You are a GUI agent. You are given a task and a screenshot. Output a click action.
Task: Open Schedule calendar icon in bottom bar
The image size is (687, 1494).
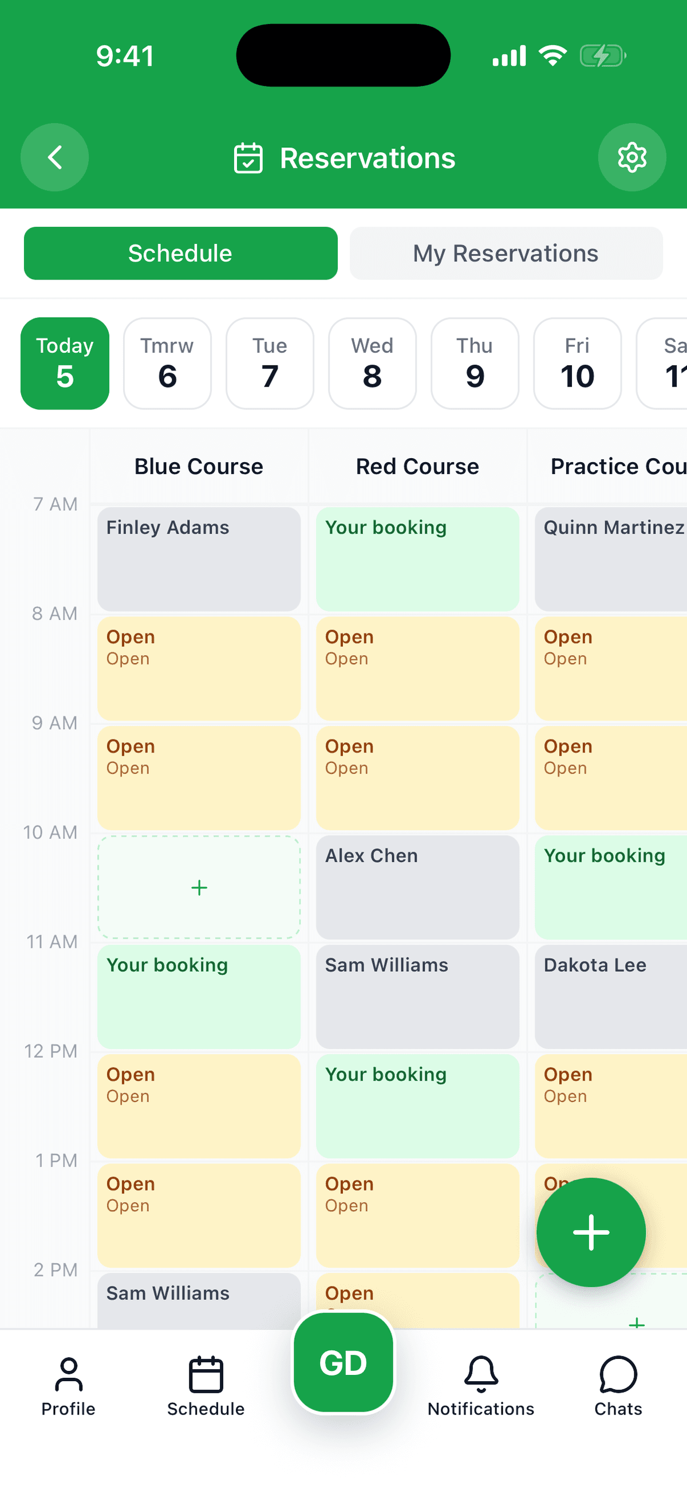click(206, 1387)
